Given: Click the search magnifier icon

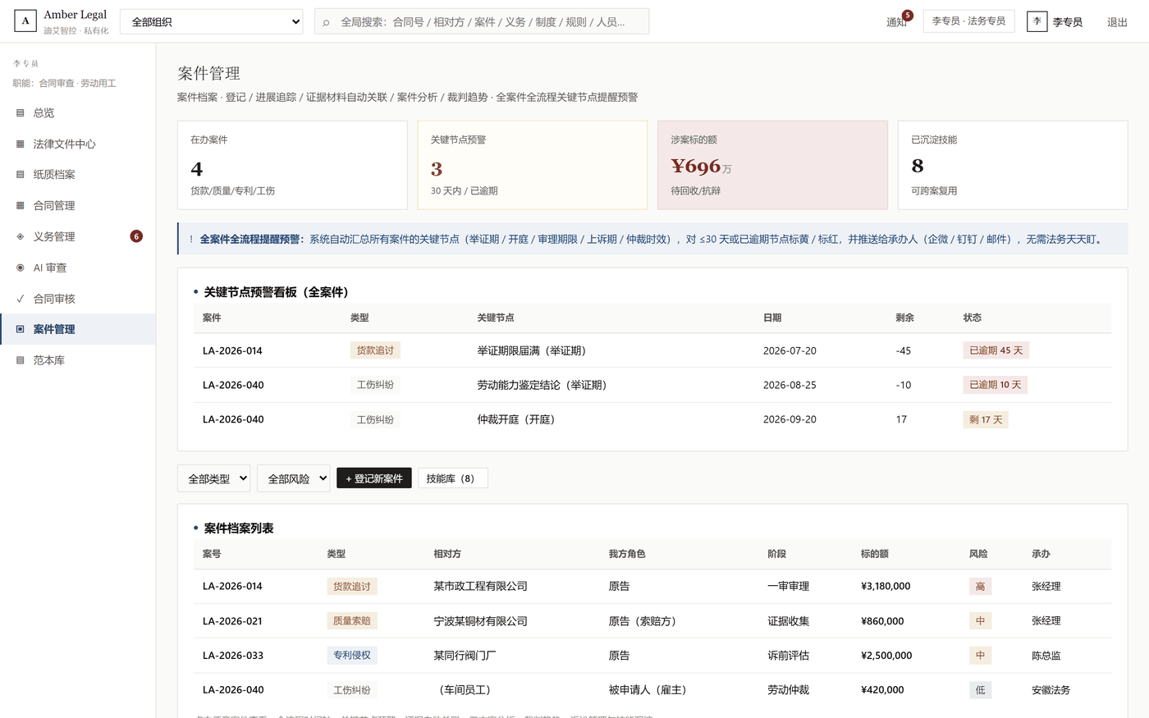Looking at the screenshot, I should 327,22.
